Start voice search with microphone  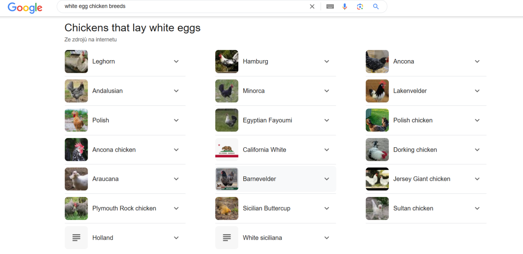[x=345, y=7]
